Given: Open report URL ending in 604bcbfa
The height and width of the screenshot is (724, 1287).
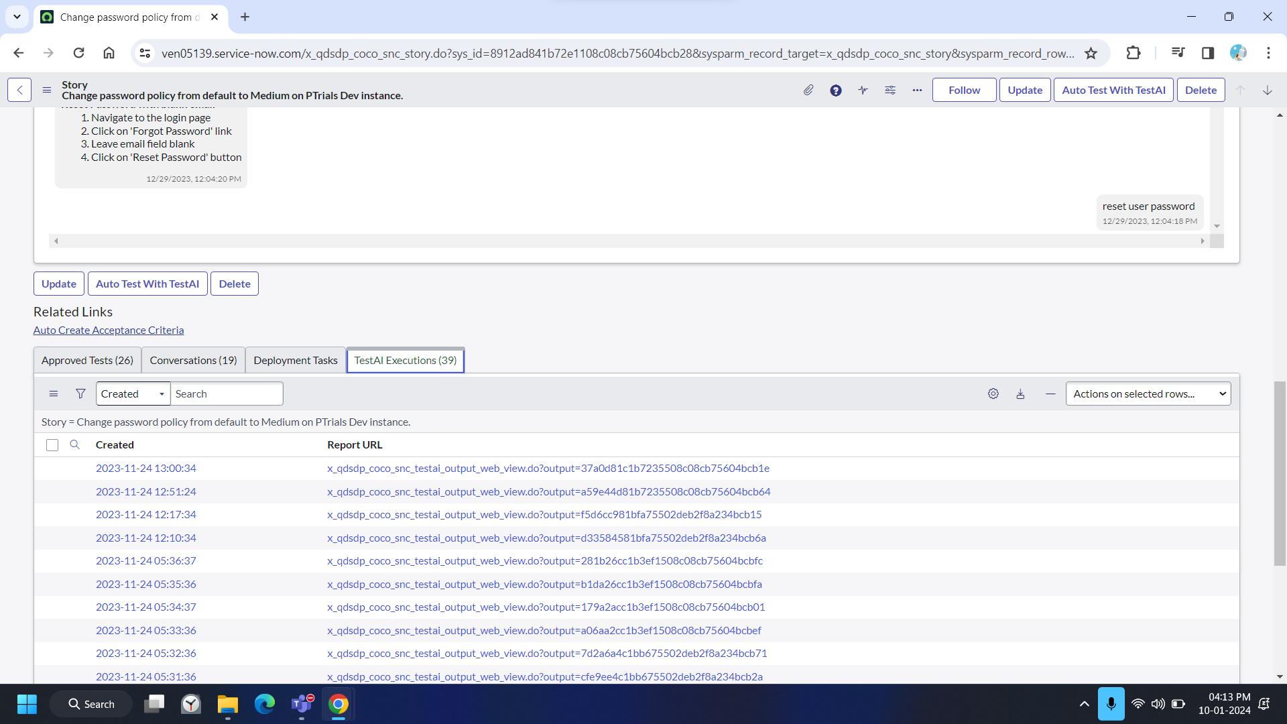Looking at the screenshot, I should coord(544,584).
